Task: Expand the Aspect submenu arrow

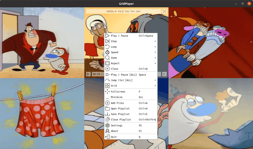Action: click(155, 64)
